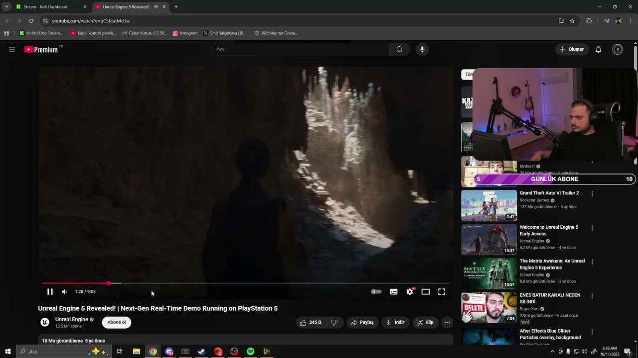638x358 pixels.
Task: Toggle subtitles in the player
Action: (394, 292)
